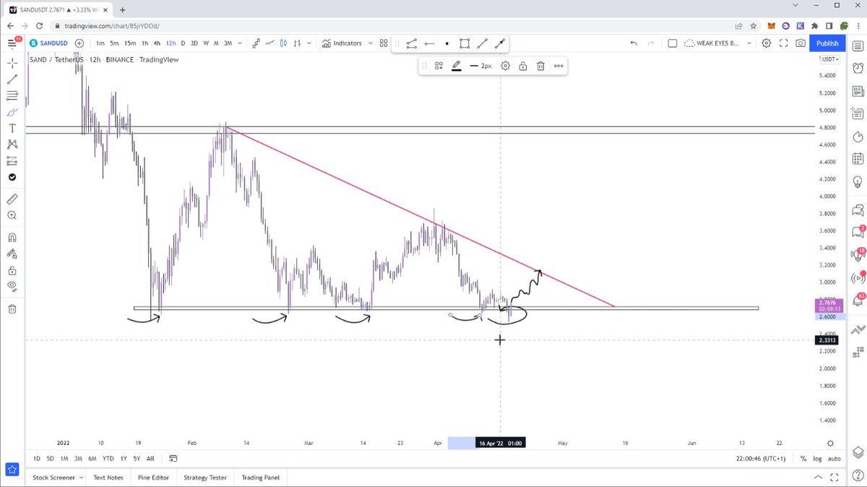Viewport: 867px width, 487px height.
Task: Open the Indicators dialog
Action: (x=342, y=43)
